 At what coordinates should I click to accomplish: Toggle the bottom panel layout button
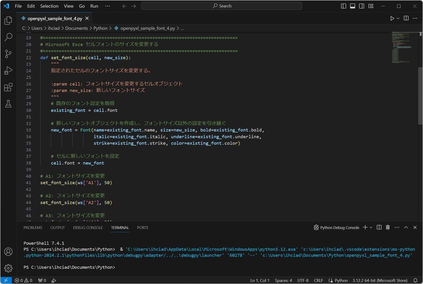point(352,6)
